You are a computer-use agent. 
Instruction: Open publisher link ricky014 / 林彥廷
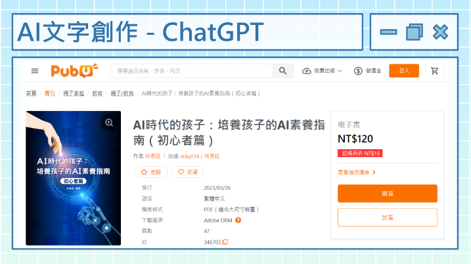(x=200, y=156)
